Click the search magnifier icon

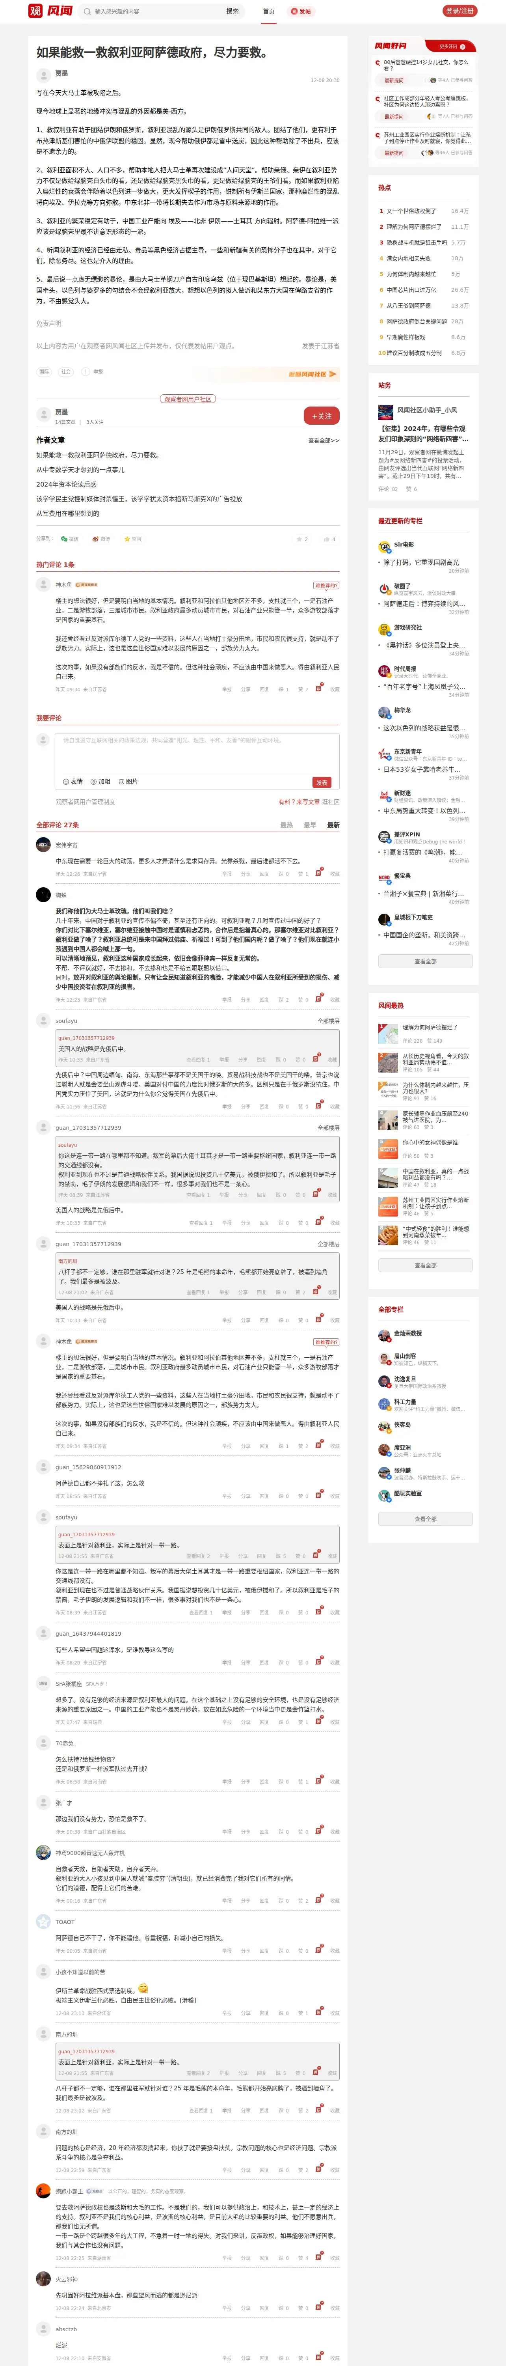87,11
